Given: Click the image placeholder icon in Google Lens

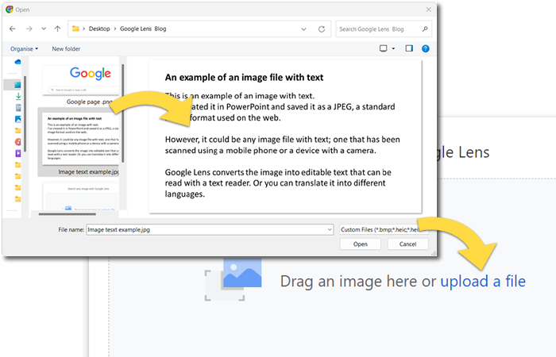Looking at the screenshot, I should tap(234, 279).
